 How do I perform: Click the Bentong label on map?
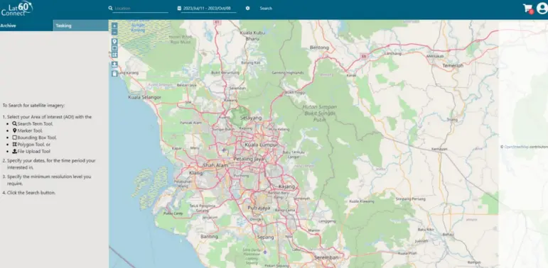(x=319, y=47)
